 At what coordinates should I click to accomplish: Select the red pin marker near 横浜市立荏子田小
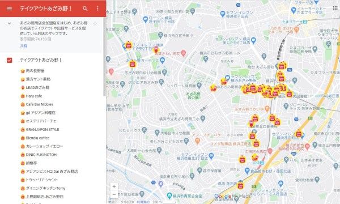pos(156,50)
